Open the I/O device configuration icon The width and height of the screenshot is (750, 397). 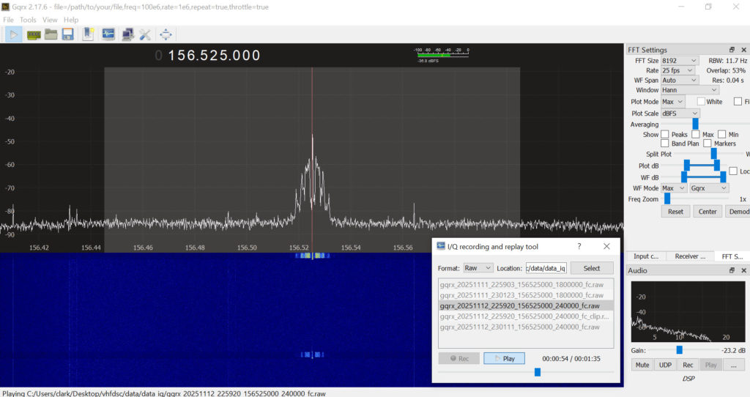tap(33, 34)
